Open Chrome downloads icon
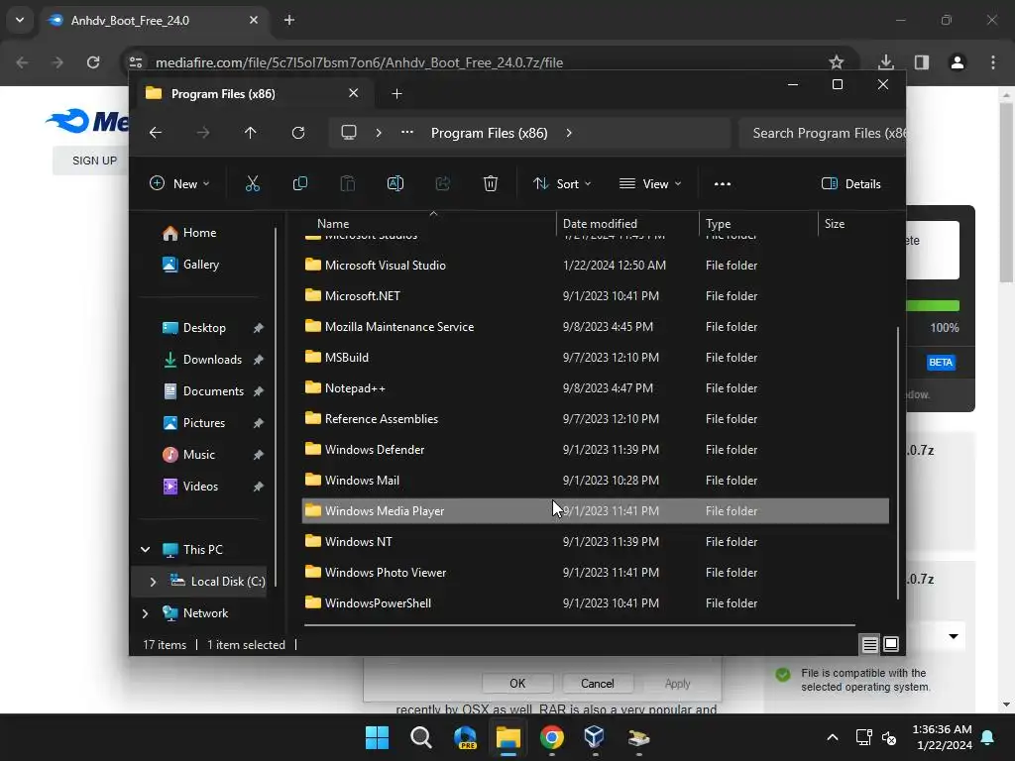This screenshot has width=1015, height=761. pyautogui.click(x=886, y=62)
